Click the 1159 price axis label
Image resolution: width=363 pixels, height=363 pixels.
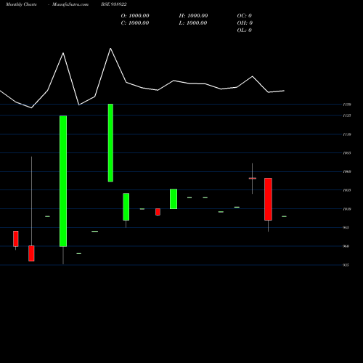(x=347, y=105)
